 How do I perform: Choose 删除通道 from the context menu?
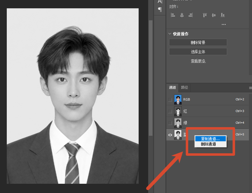(210, 144)
